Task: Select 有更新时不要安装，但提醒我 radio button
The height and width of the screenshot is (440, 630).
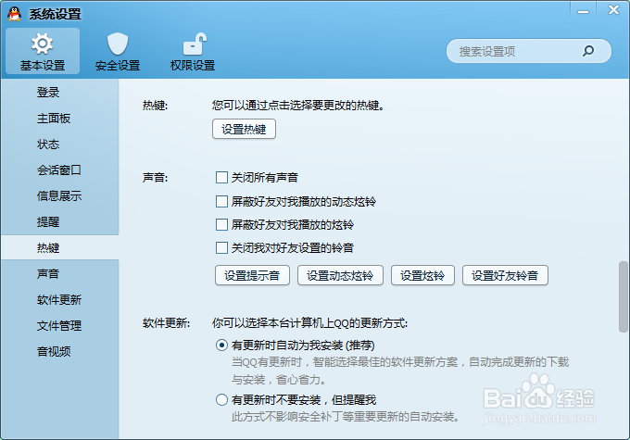Action: pyautogui.click(x=221, y=400)
